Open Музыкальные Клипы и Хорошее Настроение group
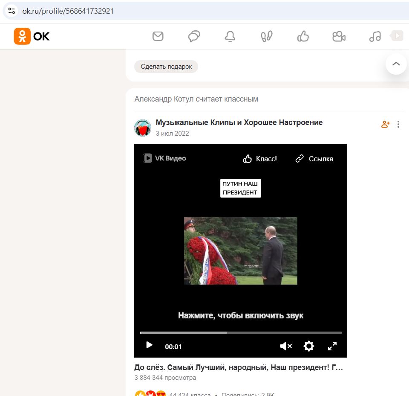This screenshot has width=409, height=396. 239,122
